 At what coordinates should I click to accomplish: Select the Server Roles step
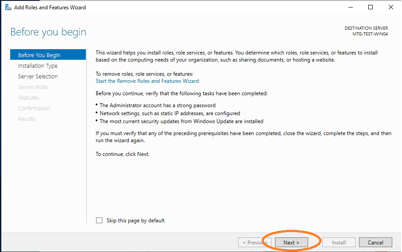[x=33, y=87]
